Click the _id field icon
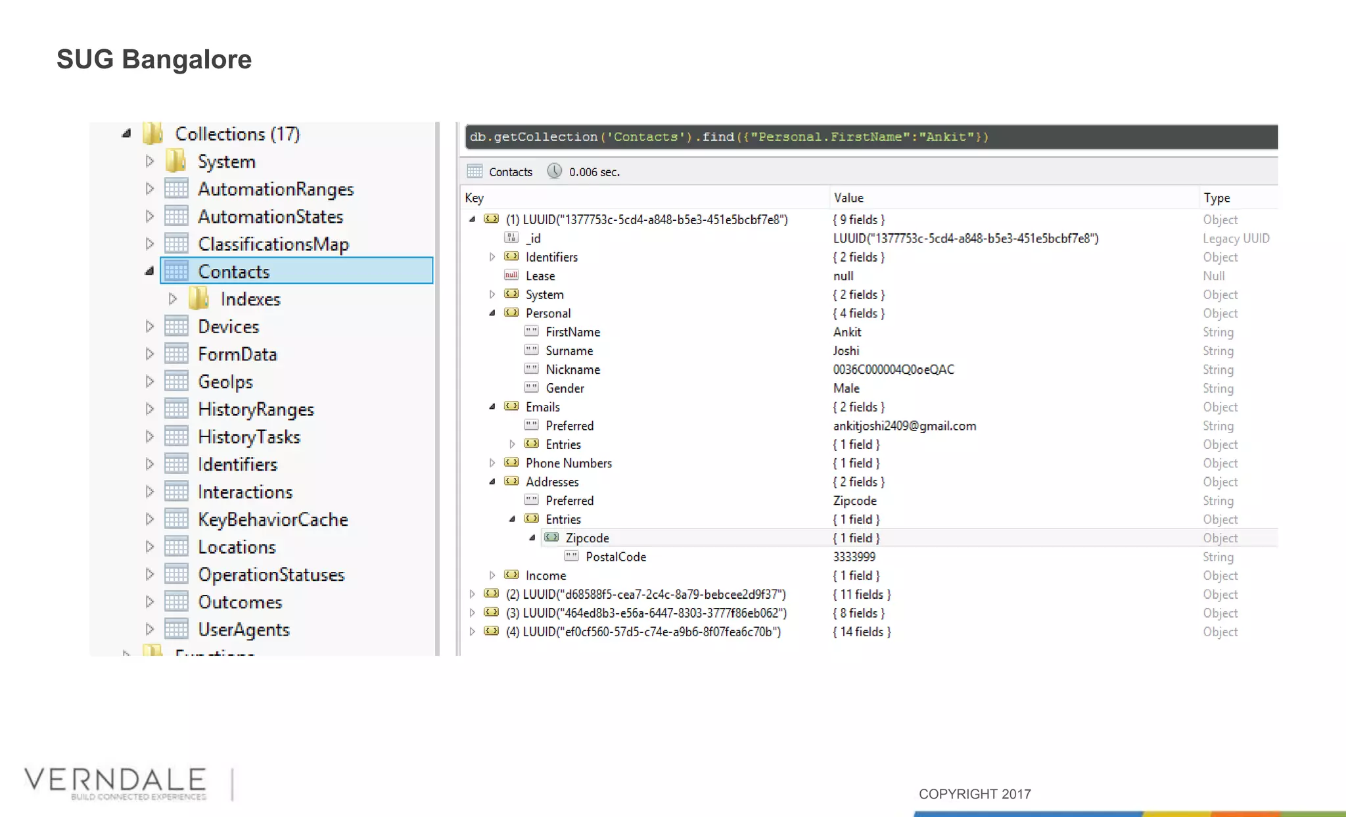Viewport: 1346px width, 817px height. point(511,238)
